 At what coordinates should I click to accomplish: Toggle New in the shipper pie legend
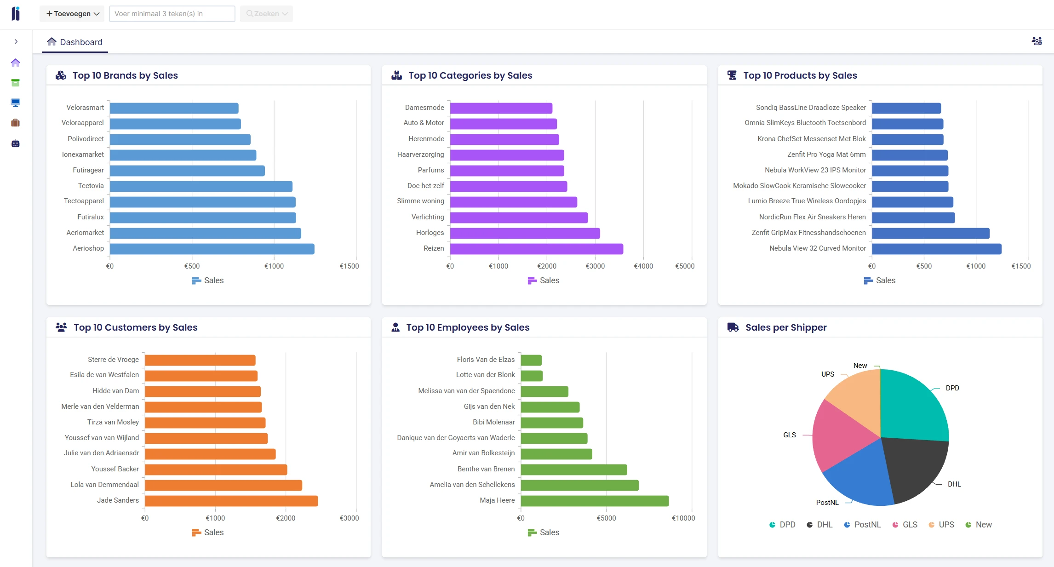[x=979, y=525]
